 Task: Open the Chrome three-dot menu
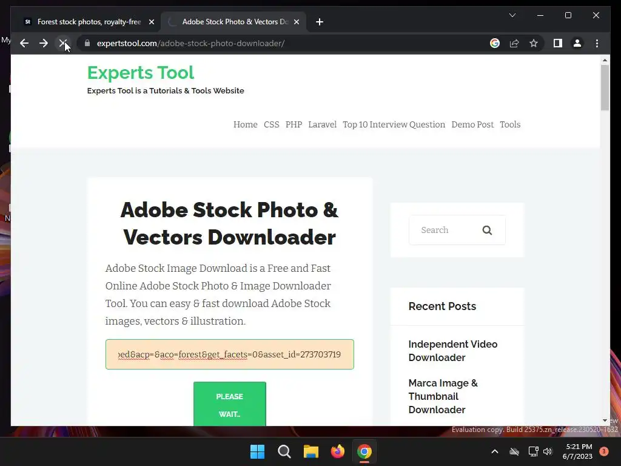[x=597, y=43]
